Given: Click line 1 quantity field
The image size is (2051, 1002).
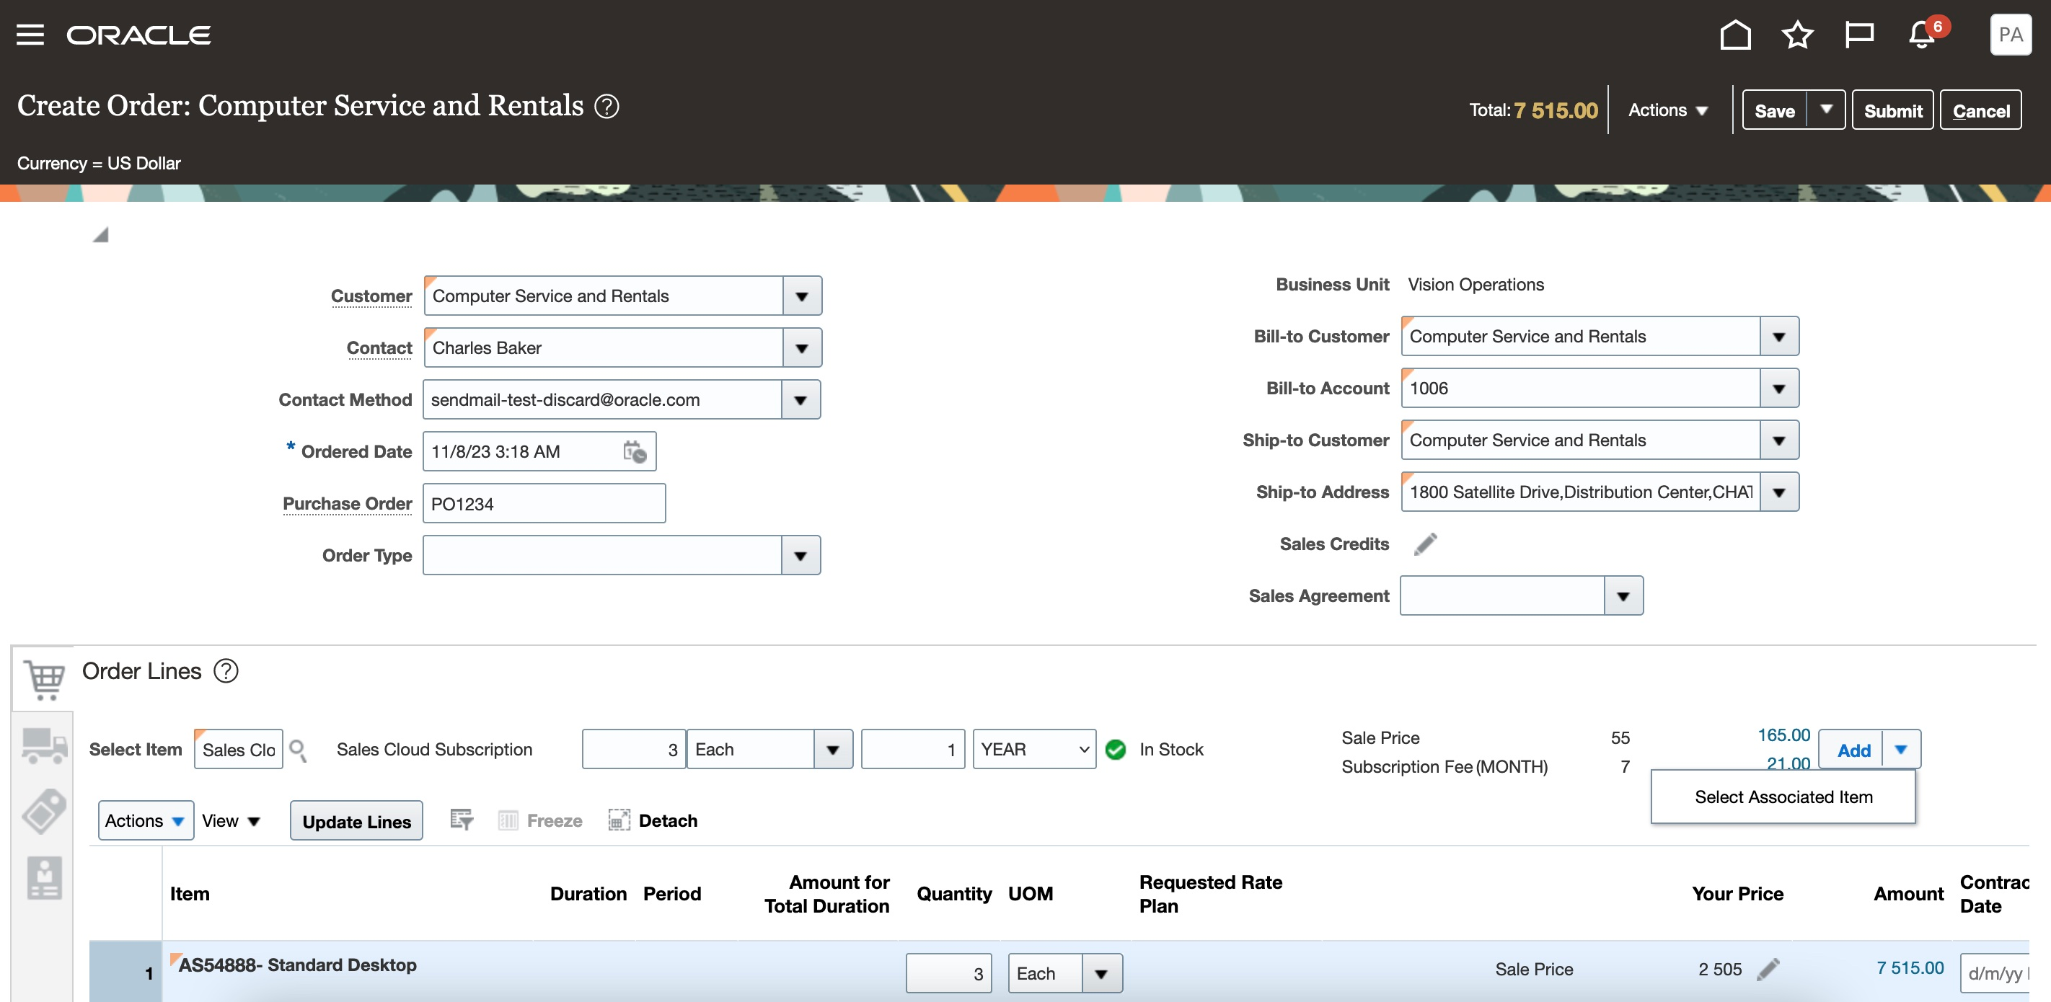Looking at the screenshot, I should pos(948,973).
